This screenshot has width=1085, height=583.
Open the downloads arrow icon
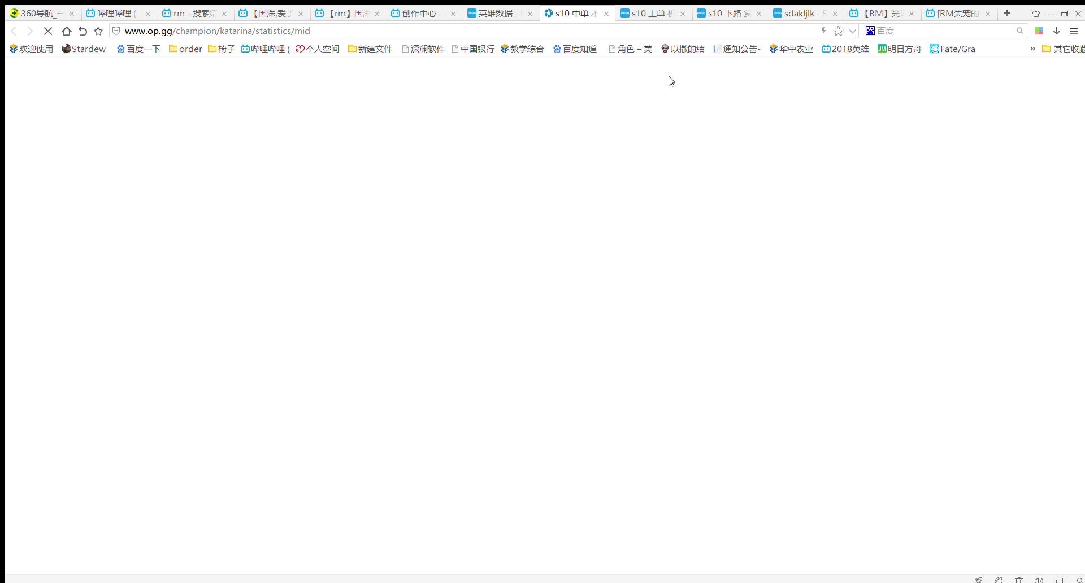[1056, 31]
